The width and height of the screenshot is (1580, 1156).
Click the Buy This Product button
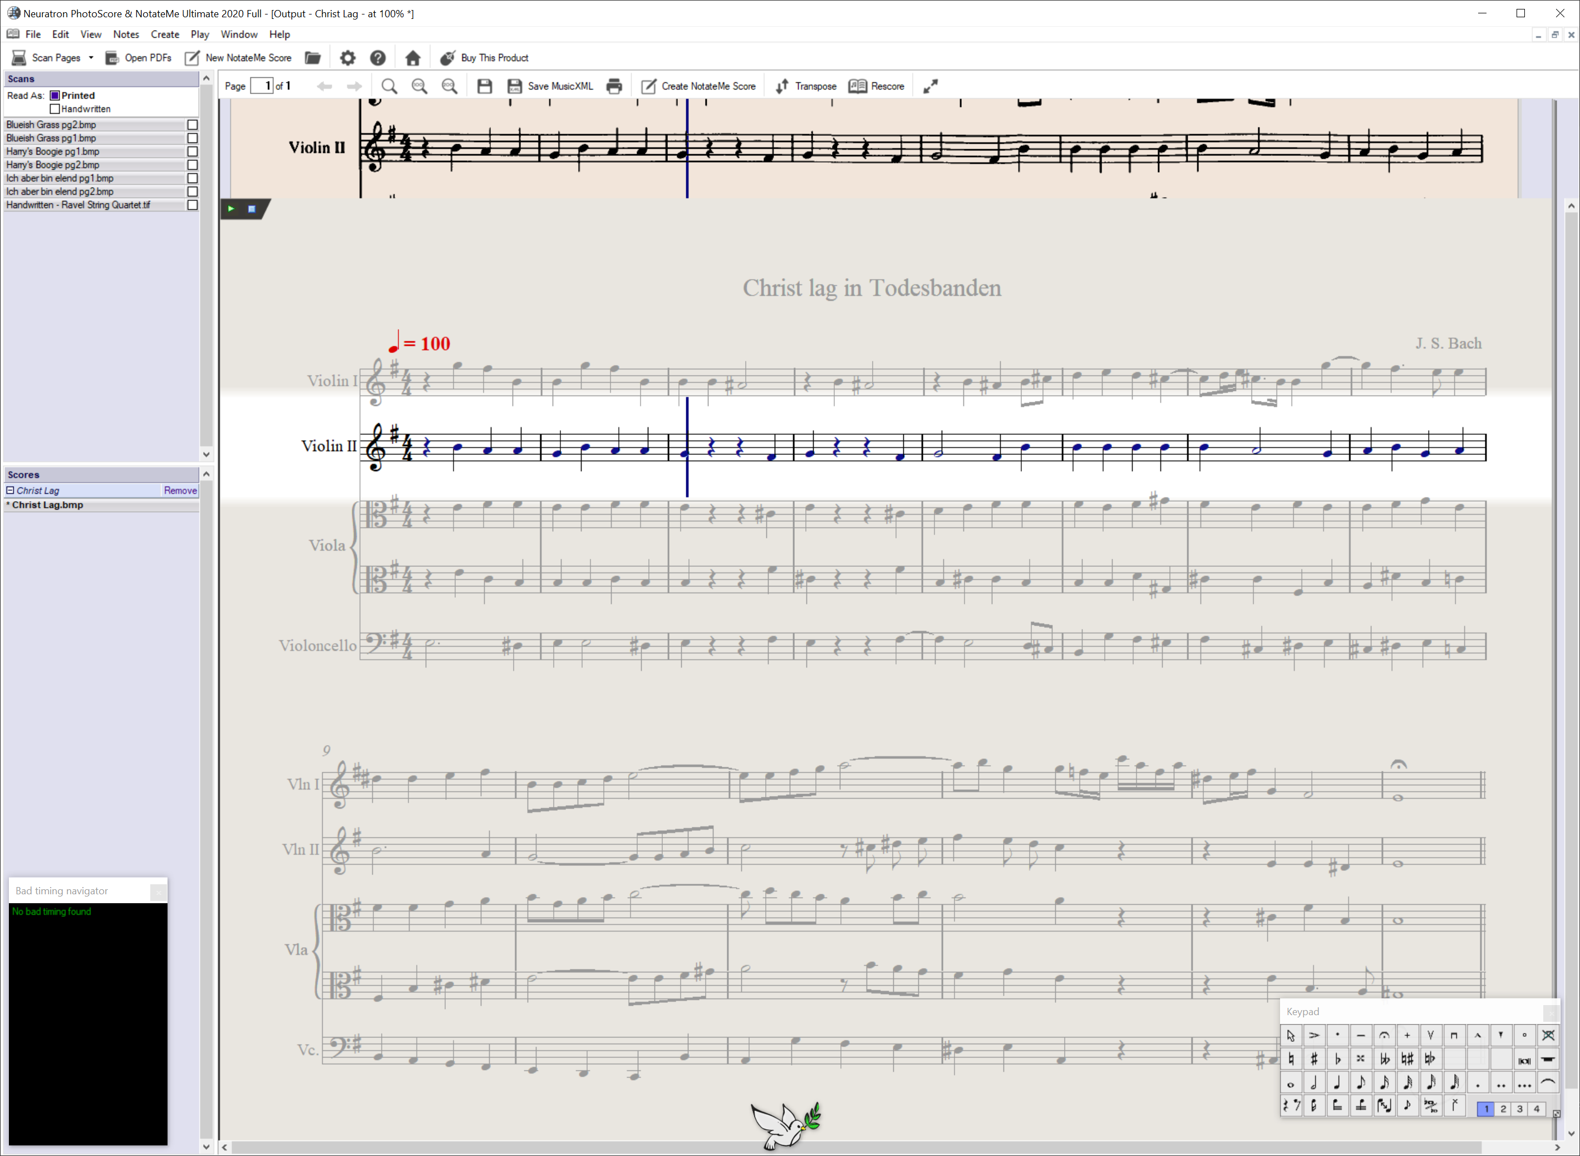pyautogui.click(x=484, y=57)
